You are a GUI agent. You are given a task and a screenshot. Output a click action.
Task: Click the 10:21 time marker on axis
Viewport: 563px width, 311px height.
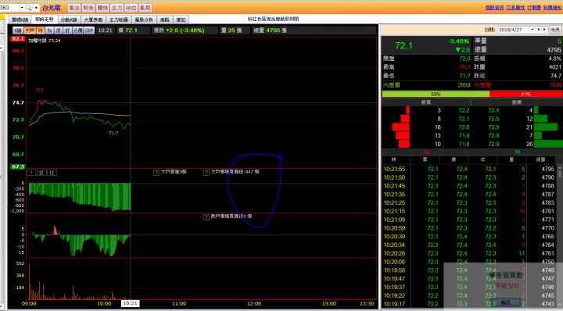(x=130, y=303)
